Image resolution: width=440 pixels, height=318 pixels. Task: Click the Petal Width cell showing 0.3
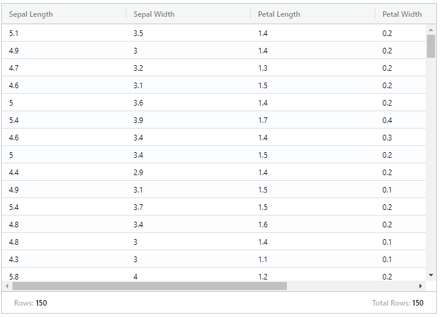(400, 138)
